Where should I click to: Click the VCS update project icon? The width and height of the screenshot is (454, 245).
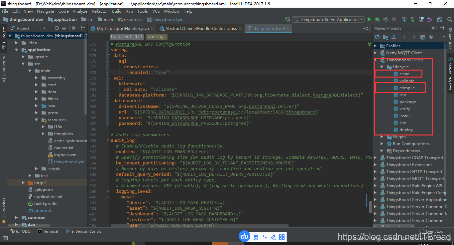[404, 19]
